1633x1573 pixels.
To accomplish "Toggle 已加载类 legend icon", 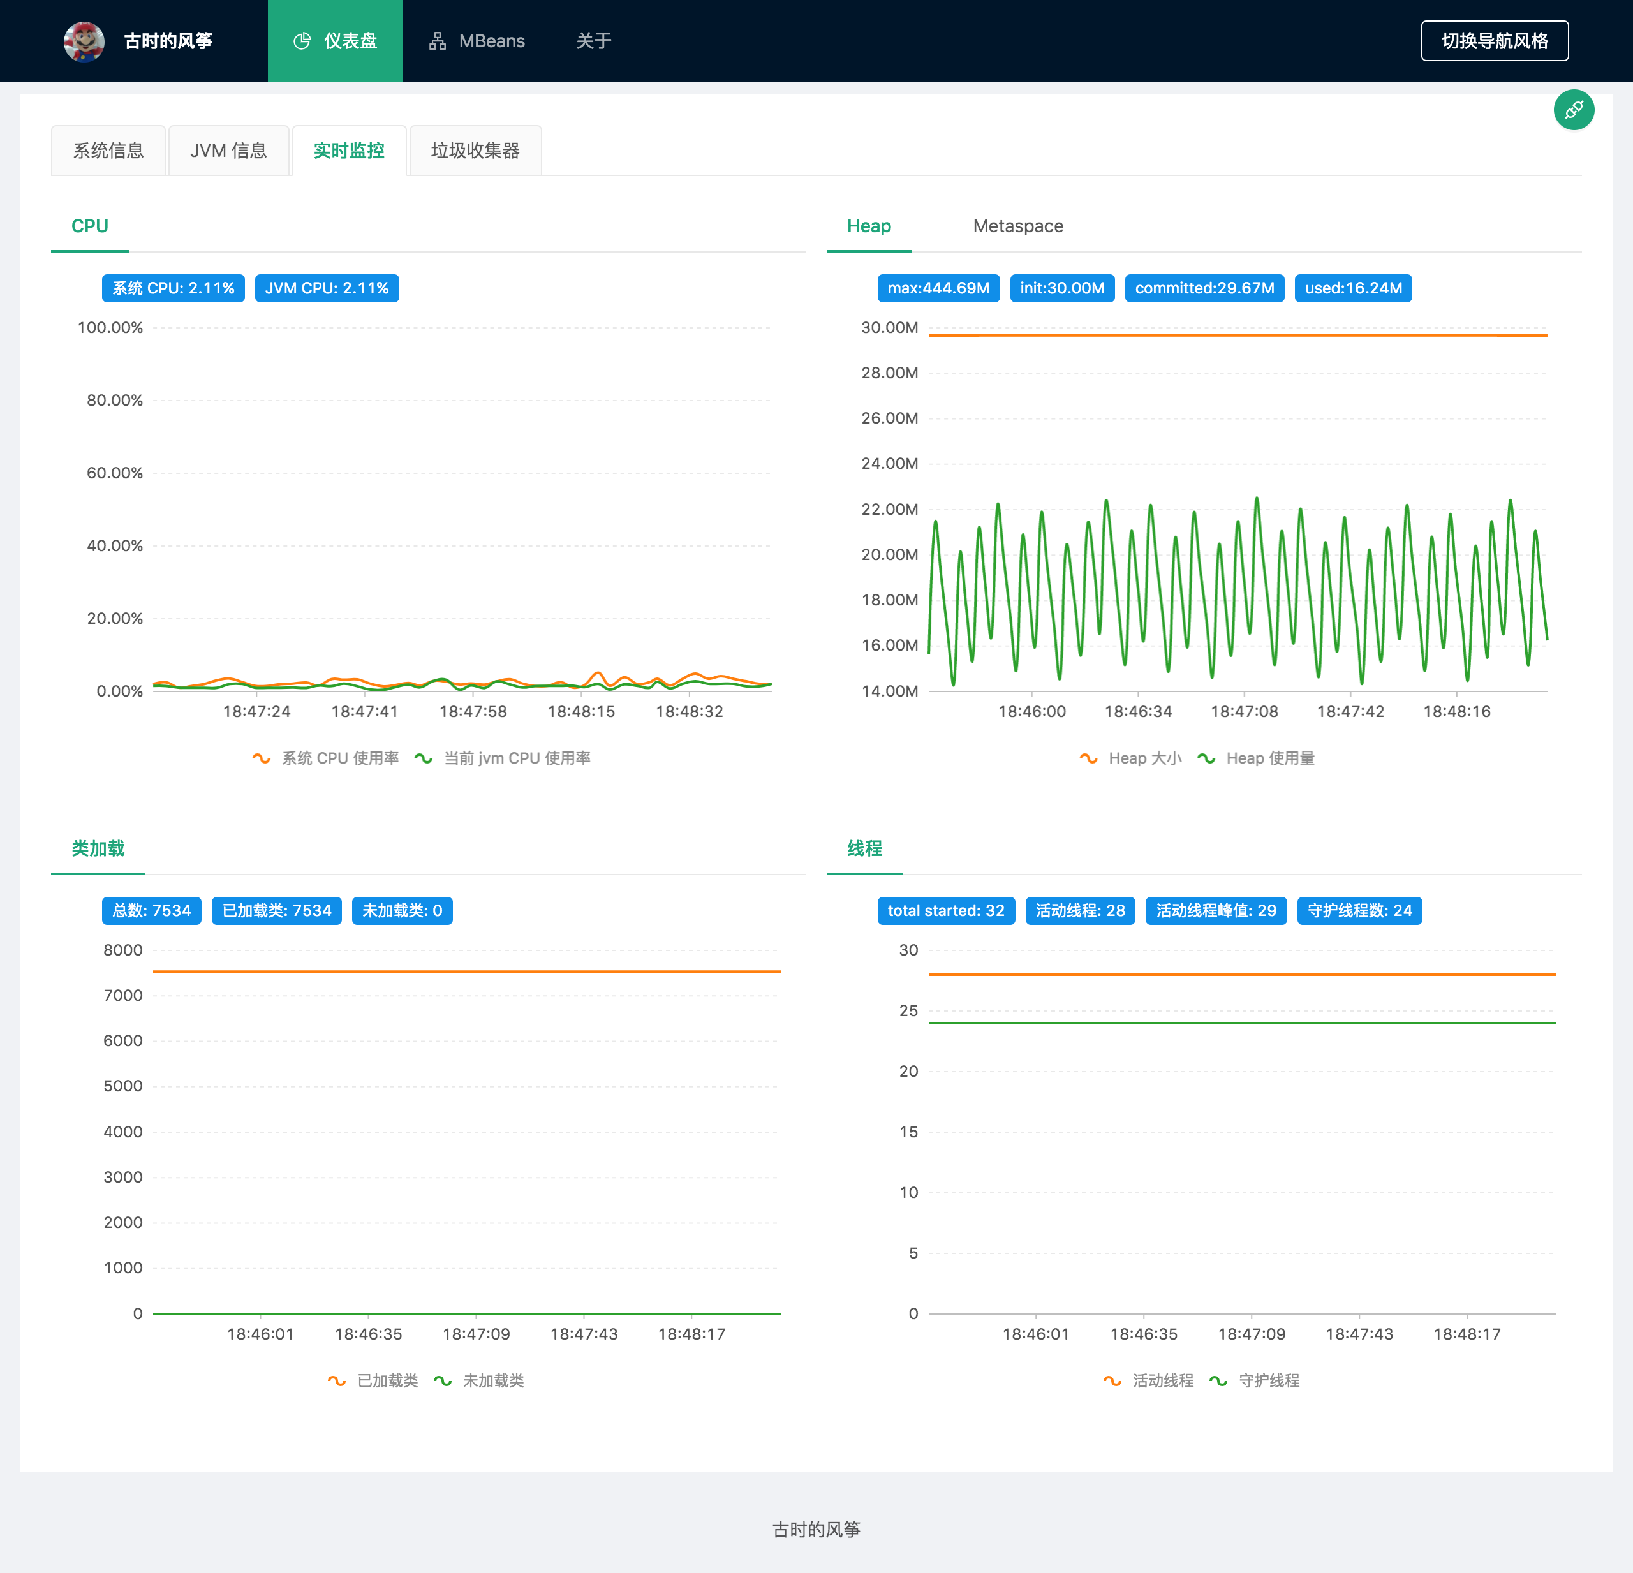I will pyautogui.click(x=337, y=1380).
